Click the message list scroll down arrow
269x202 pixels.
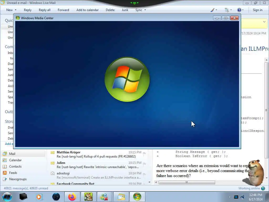149,182
